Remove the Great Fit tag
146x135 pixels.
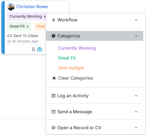(x=27, y=27)
